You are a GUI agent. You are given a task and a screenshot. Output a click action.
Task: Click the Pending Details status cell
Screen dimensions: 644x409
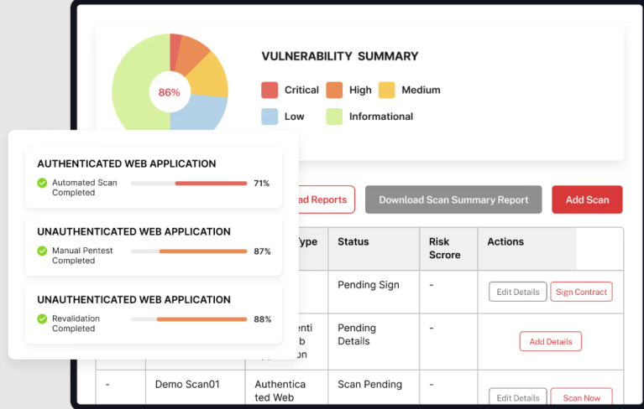click(x=374, y=341)
